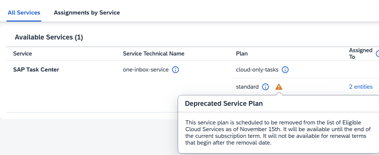The width and height of the screenshot is (379, 155).
Task: Click the one-inbox-service technical name
Action: tap(146, 70)
